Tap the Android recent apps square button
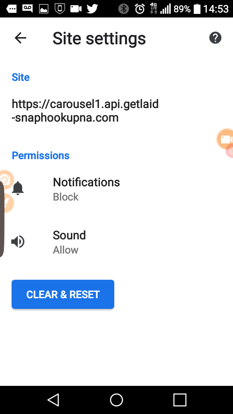This screenshot has height=414, width=233. tap(180, 400)
